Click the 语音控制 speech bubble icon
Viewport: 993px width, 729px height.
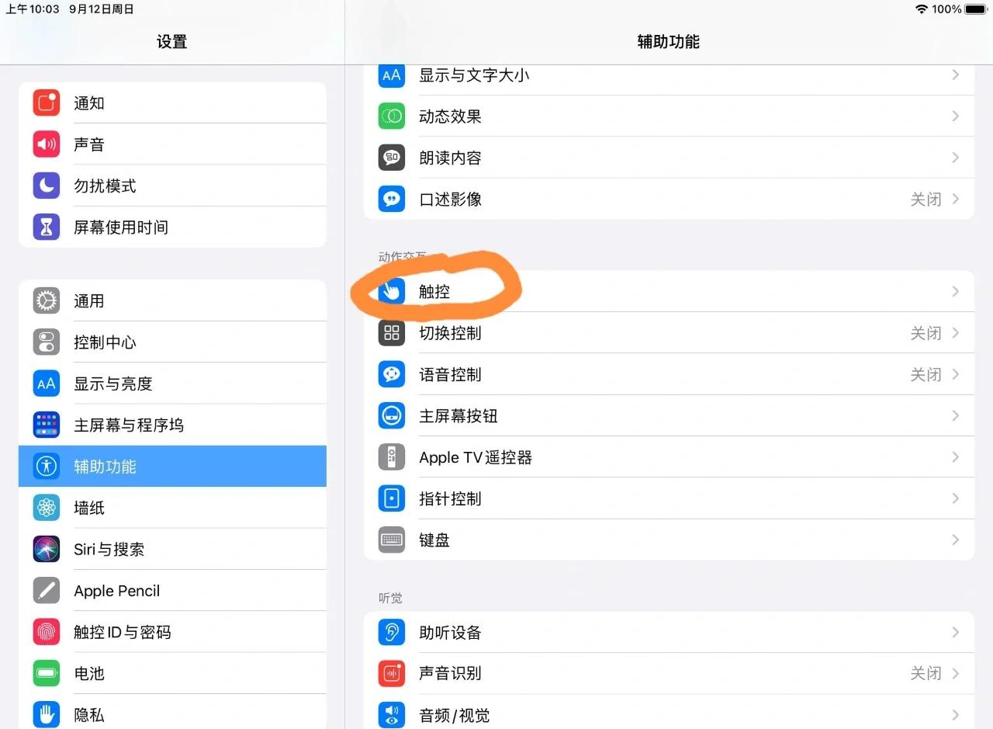pyautogui.click(x=391, y=374)
